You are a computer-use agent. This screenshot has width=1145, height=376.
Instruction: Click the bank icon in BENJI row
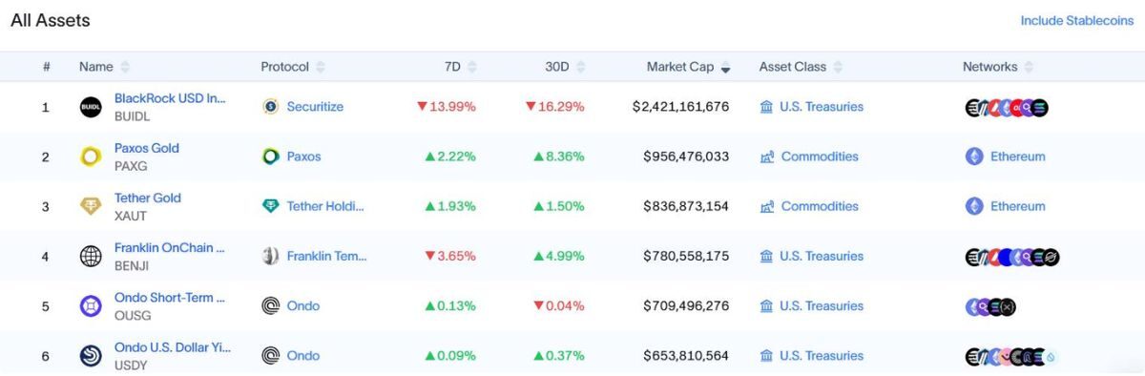pos(766,256)
